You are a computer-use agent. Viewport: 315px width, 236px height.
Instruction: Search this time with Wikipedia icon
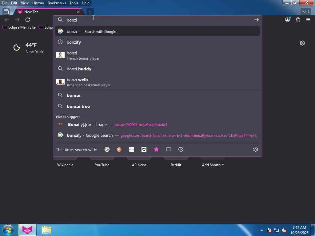(x=144, y=149)
